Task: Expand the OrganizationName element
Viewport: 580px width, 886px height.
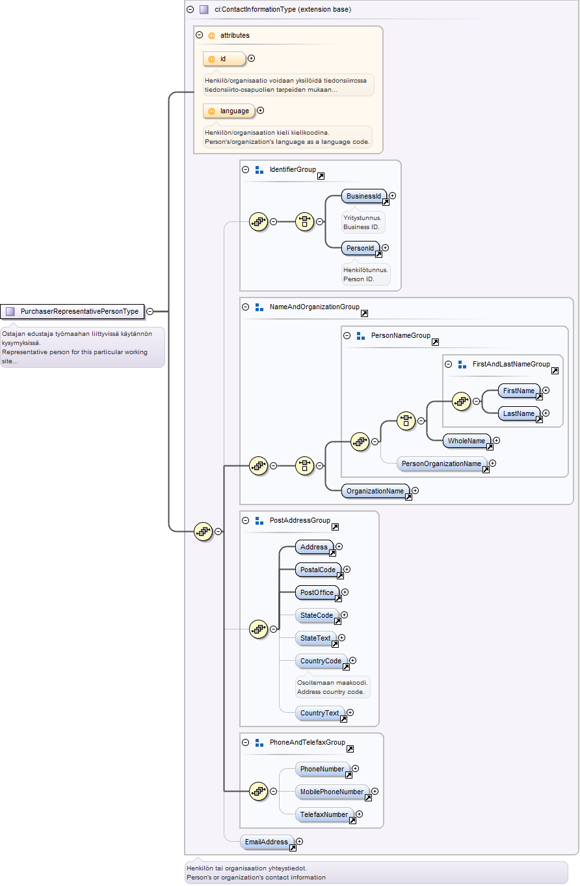Action: (x=415, y=490)
